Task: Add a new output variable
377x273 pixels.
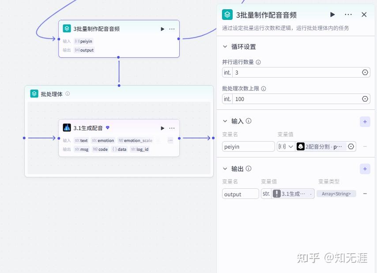Action: [365, 169]
